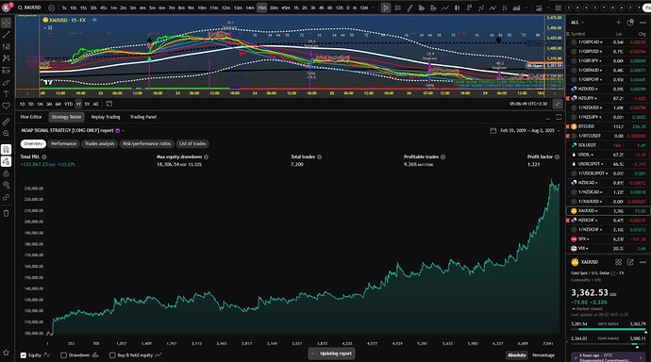
Task: Select the All date range button
Action: pos(96,104)
